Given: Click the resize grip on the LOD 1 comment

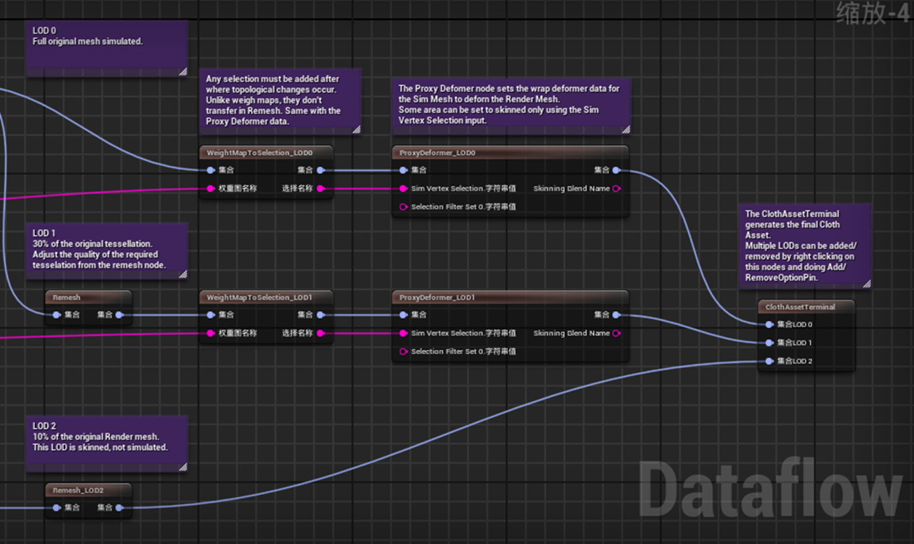Looking at the screenshot, I should pos(183,275).
